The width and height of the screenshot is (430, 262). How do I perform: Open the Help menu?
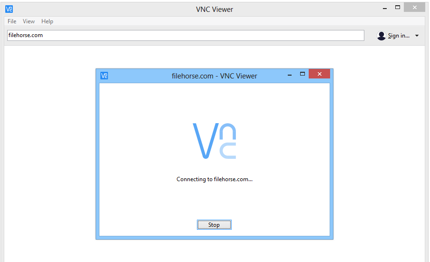pyautogui.click(x=47, y=21)
